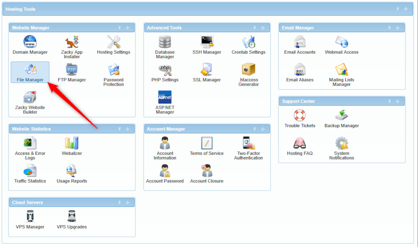418x247 pixels.
Task: Open the File Manager
Action: (x=30, y=72)
